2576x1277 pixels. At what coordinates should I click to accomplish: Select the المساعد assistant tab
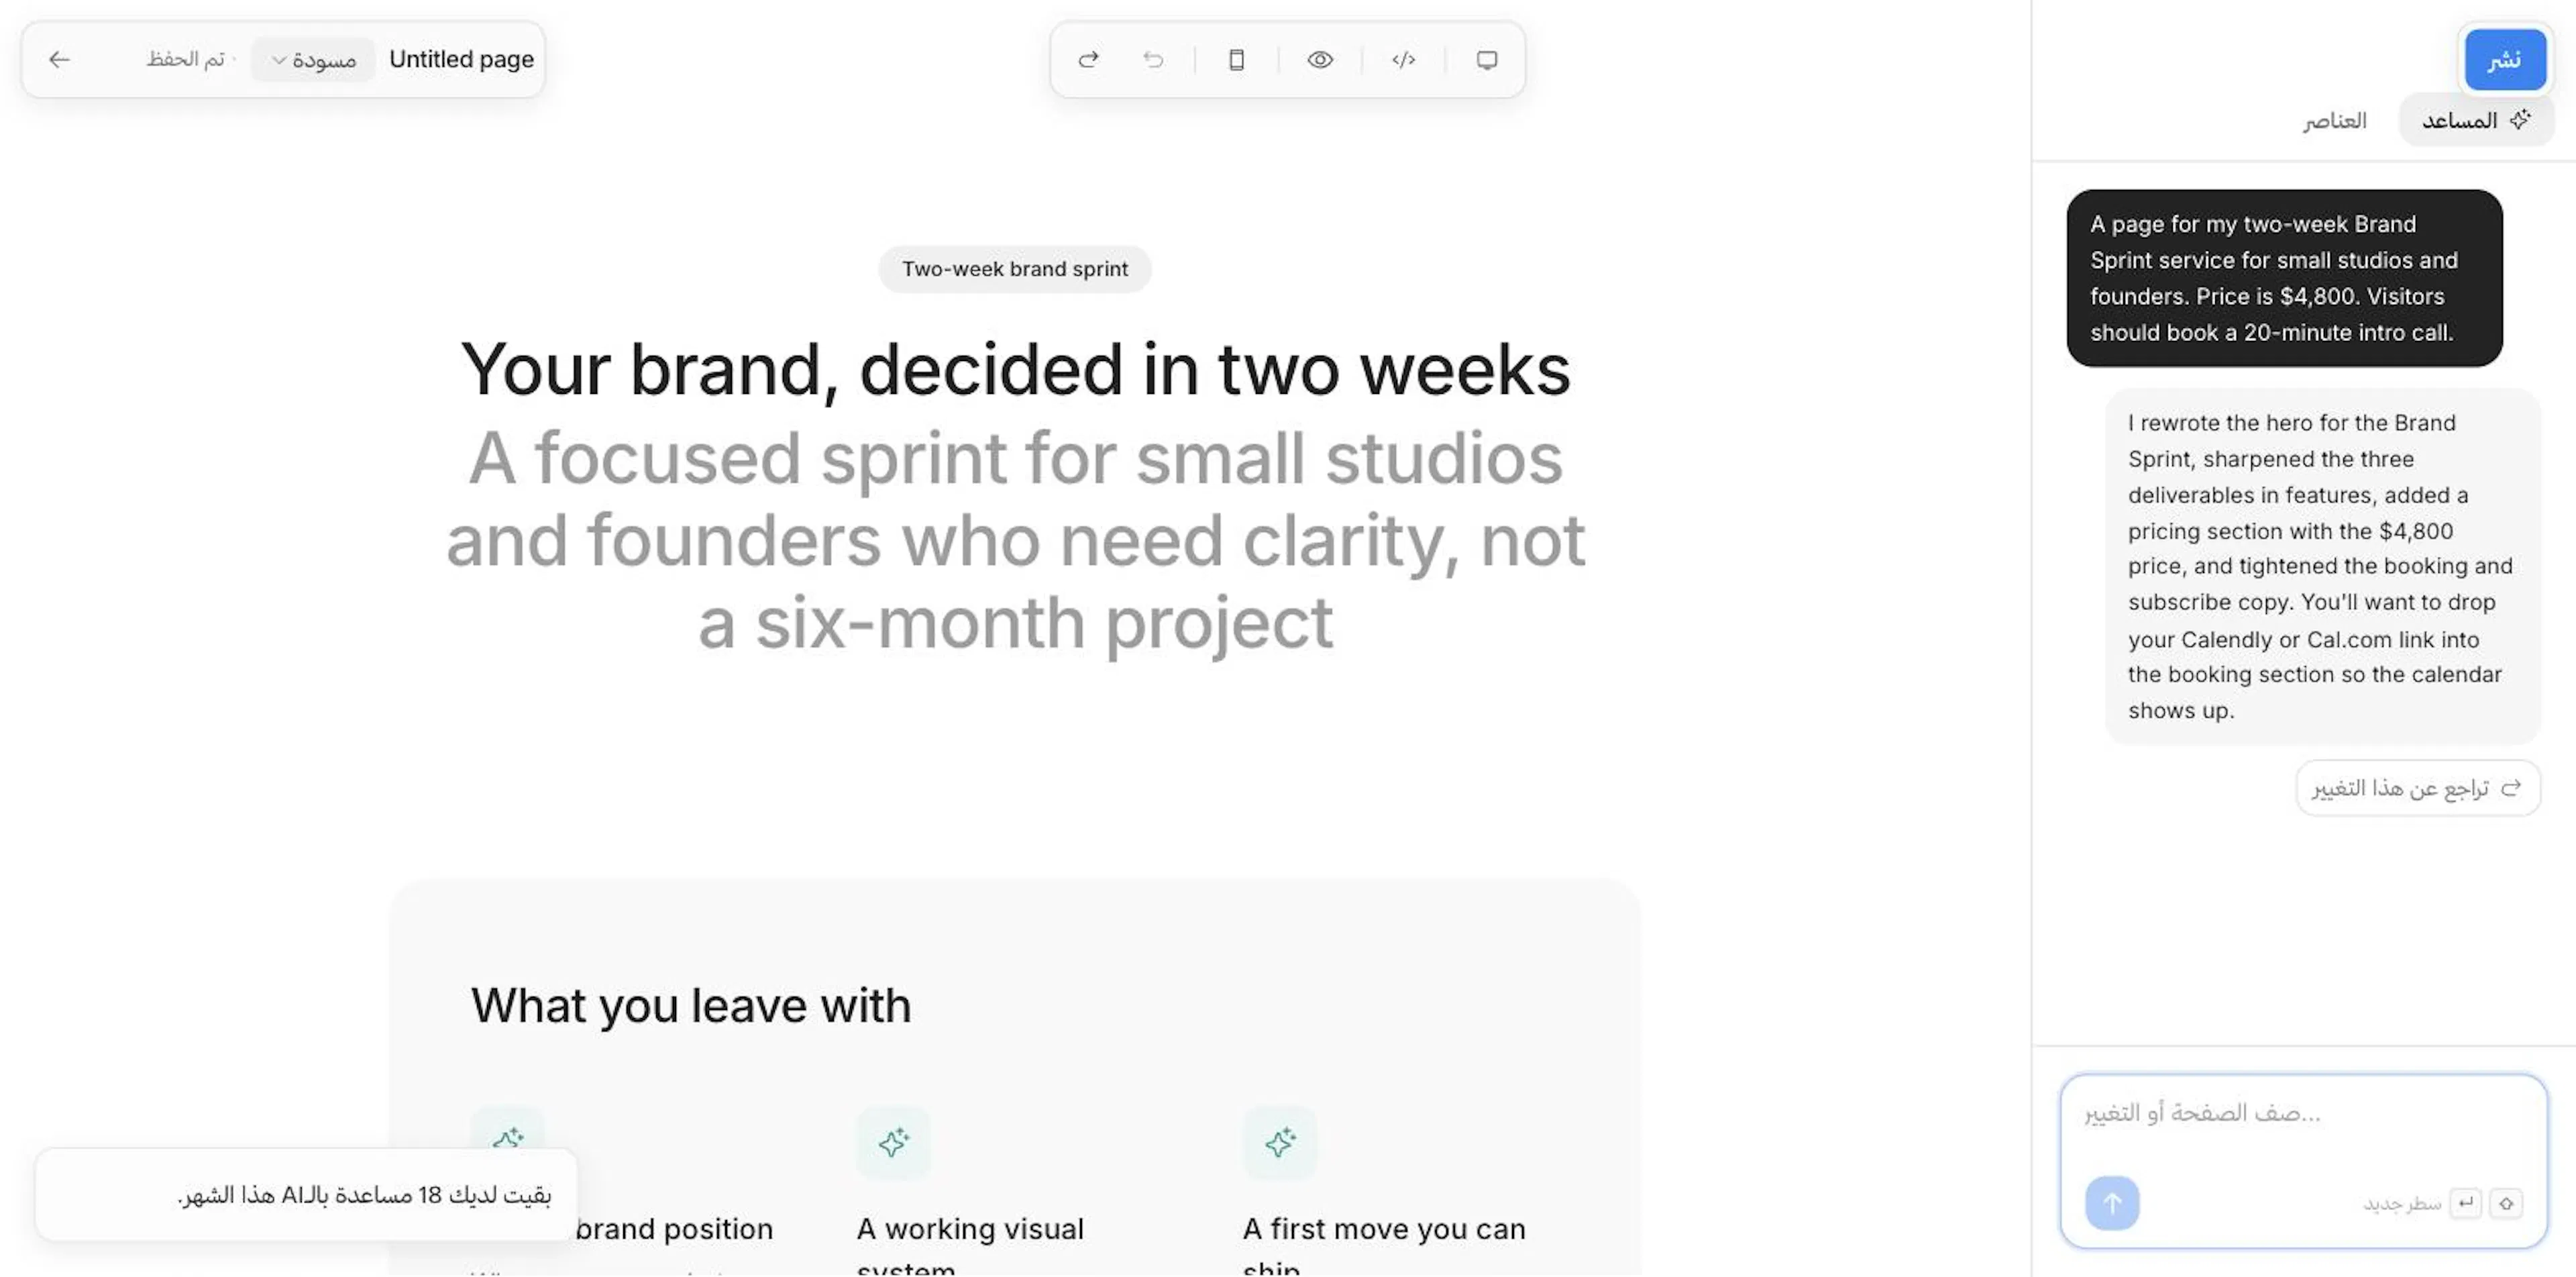2476,121
